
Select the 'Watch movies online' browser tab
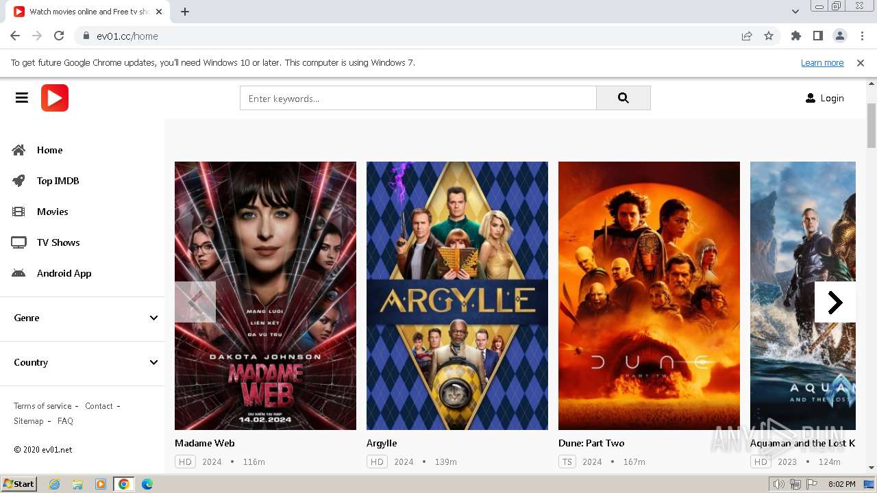tap(89, 12)
